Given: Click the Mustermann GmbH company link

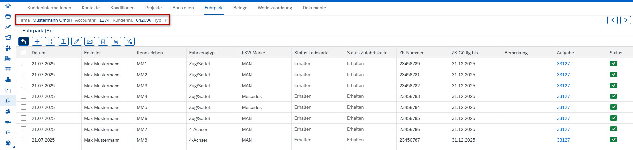Looking at the screenshot, I should [52, 20].
